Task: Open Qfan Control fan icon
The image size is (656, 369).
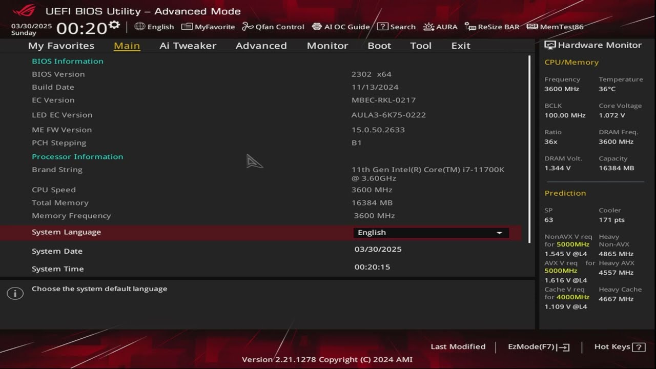Action: pos(248,27)
